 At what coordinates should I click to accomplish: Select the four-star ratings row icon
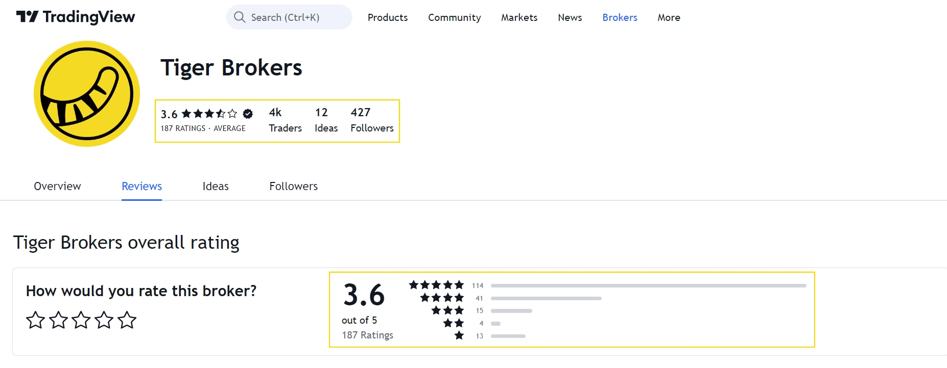442,298
